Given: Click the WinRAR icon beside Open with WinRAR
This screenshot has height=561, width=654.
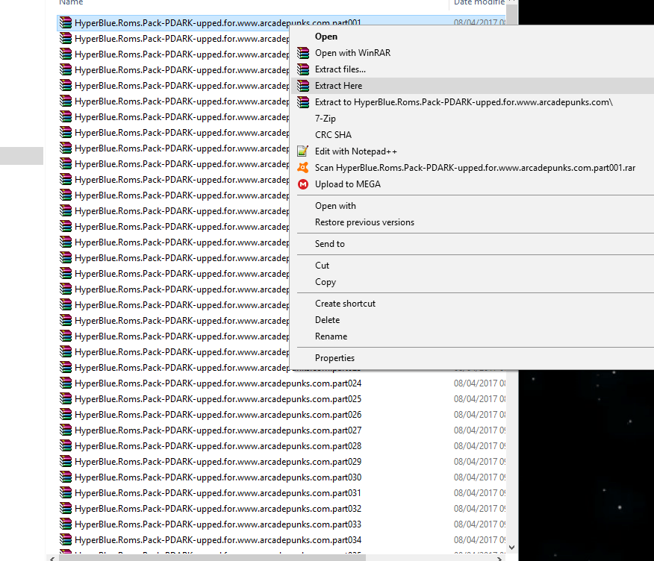Looking at the screenshot, I should click(x=303, y=53).
